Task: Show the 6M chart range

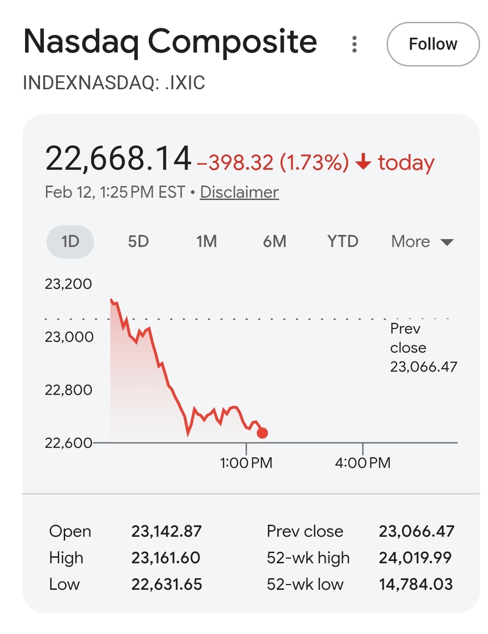Action: point(274,241)
